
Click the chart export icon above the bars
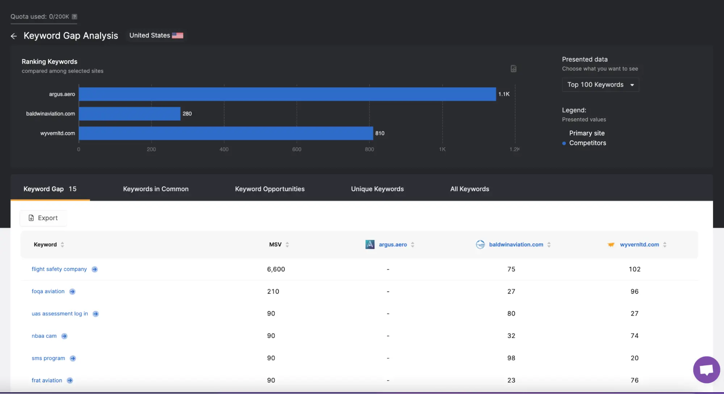(513, 69)
